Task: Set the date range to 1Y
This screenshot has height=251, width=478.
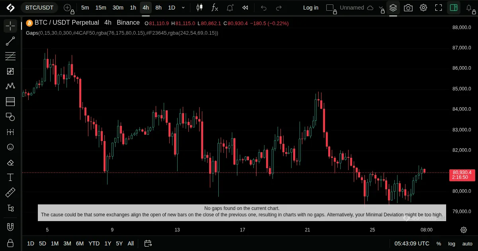Action: pos(108,243)
